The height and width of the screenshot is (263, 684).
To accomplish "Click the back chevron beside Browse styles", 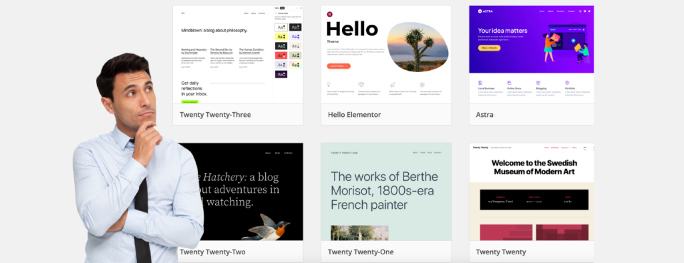I will 276,13.
